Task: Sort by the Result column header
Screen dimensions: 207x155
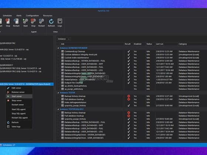Action: pos(128,44)
